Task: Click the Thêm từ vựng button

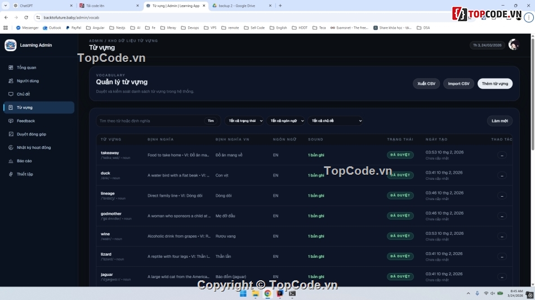Action: [x=495, y=84]
